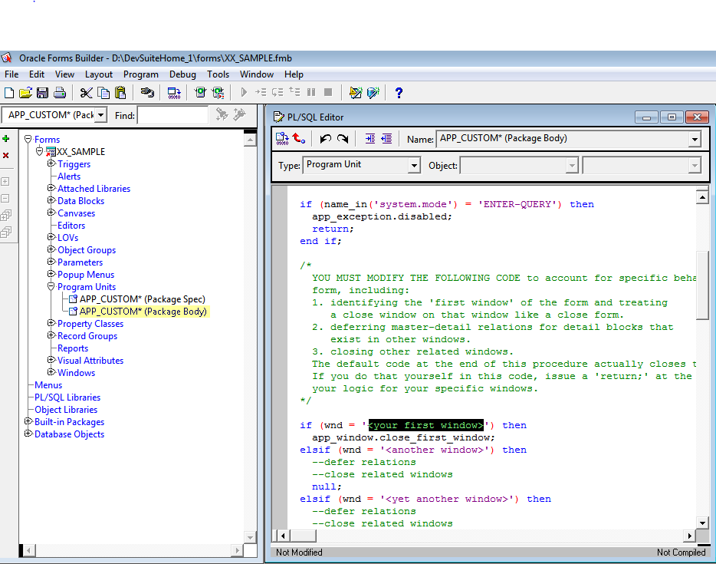Click the Undo arrow in PL/SQL Editor

point(325,139)
